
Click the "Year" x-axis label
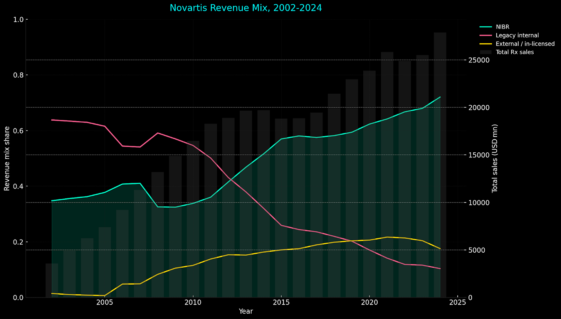(246, 311)
